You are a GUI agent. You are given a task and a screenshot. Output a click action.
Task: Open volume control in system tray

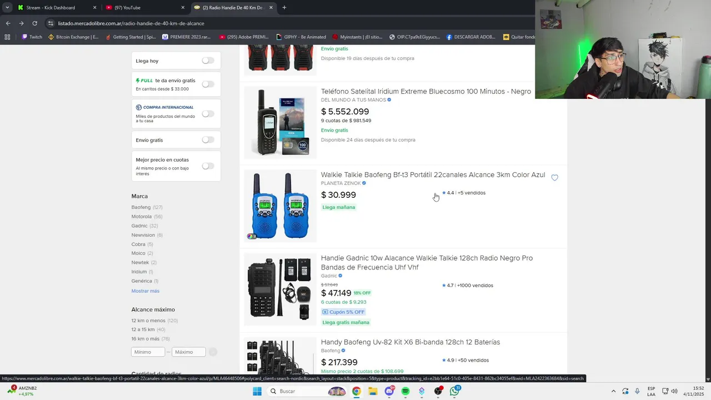pyautogui.click(x=674, y=391)
